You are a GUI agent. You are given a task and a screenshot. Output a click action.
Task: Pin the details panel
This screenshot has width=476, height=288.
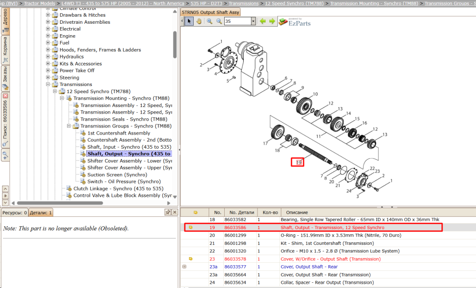click(168, 212)
